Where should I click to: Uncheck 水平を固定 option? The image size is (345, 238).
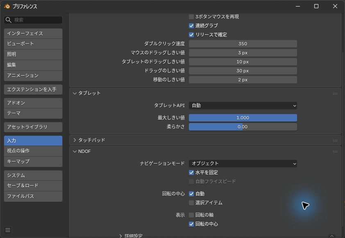click(191, 173)
